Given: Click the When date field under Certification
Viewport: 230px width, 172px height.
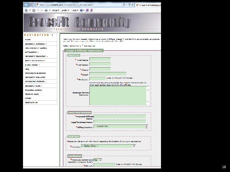Looking at the screenshot, I should [104, 165].
